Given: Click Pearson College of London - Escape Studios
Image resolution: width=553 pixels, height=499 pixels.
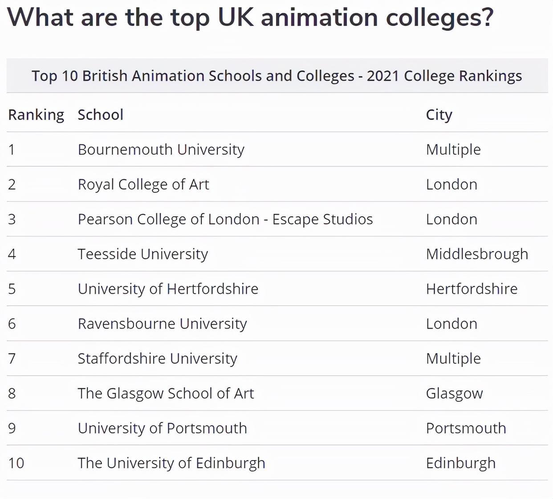Looking at the screenshot, I should 225,219.
